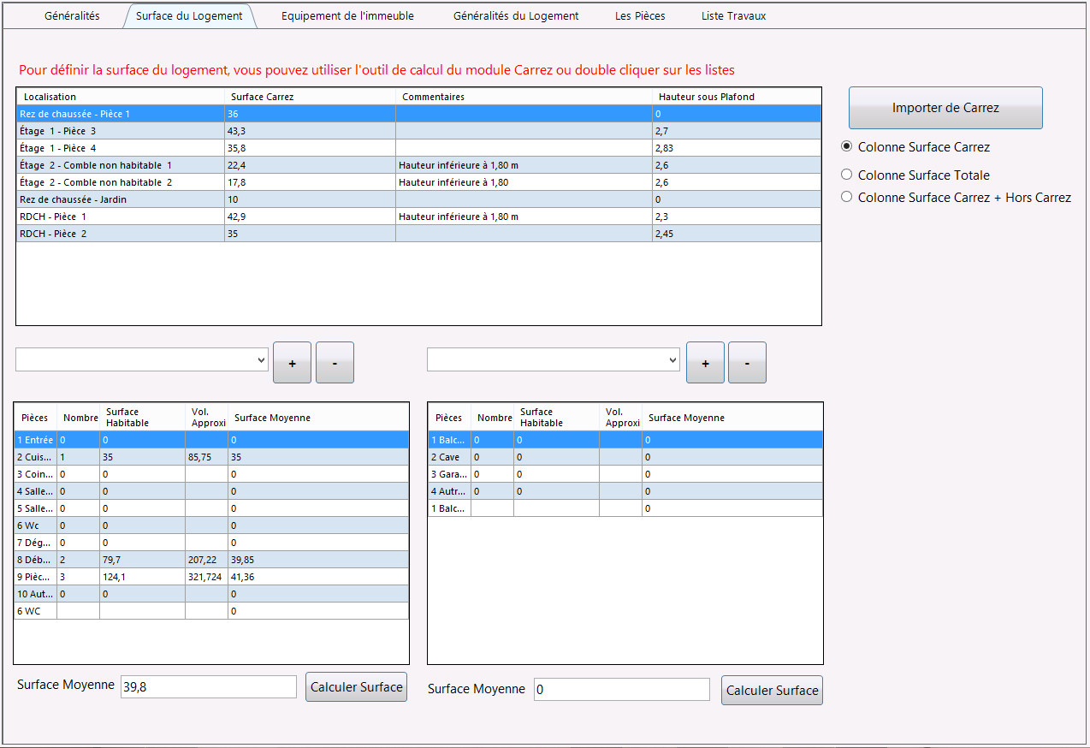Select the Rez de chaussée - Jardin row
This screenshot has height=748, width=1090.
[418, 199]
